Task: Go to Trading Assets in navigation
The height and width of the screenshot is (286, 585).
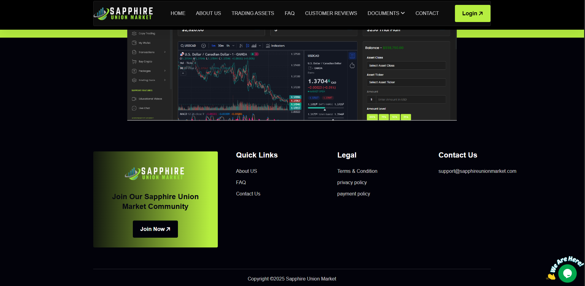Action: point(252,13)
